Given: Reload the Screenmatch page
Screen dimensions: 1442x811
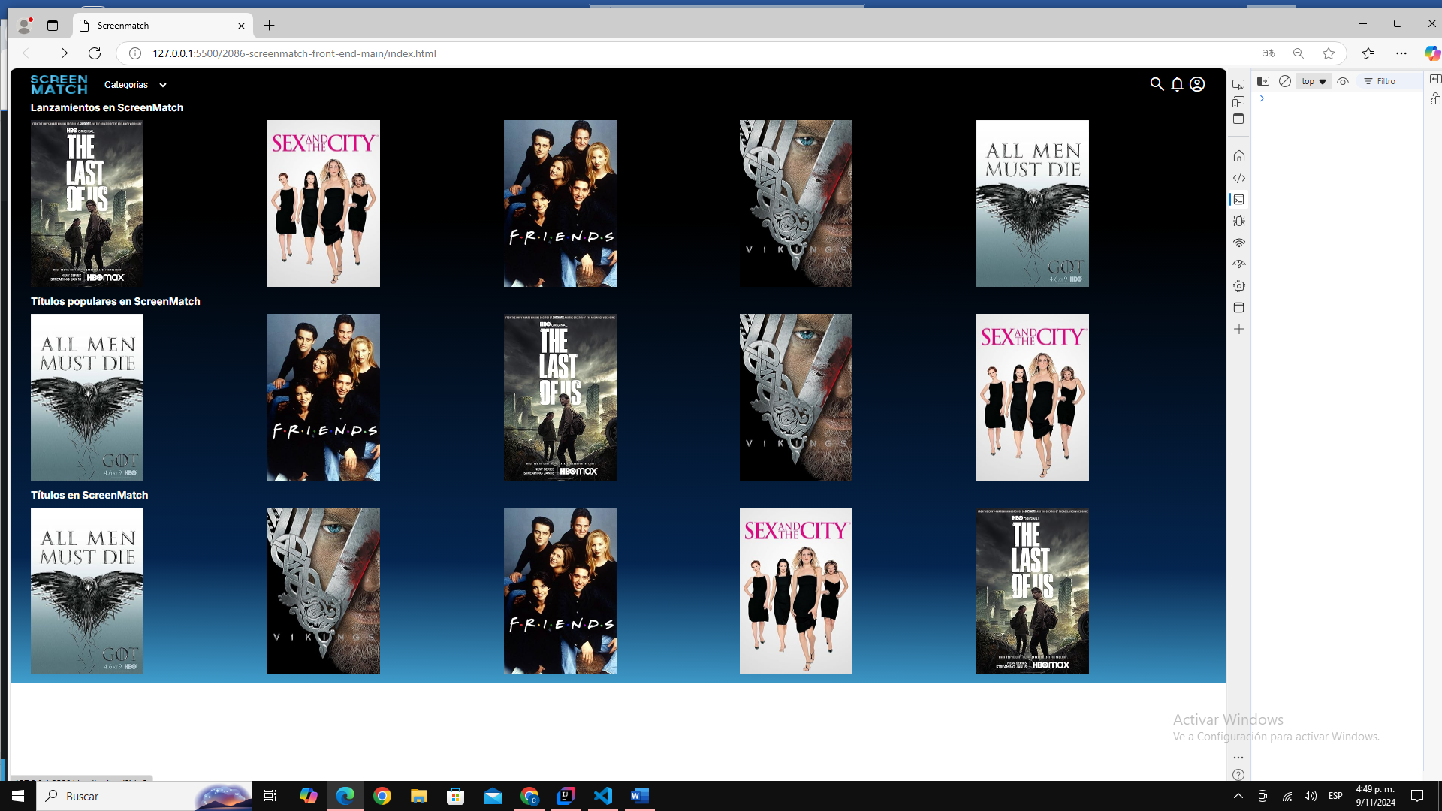Looking at the screenshot, I should [95, 53].
